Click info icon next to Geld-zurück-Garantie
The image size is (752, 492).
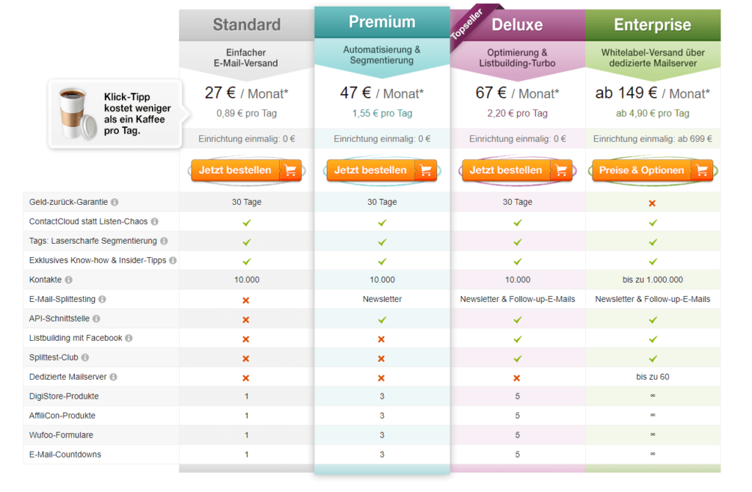coord(115,203)
